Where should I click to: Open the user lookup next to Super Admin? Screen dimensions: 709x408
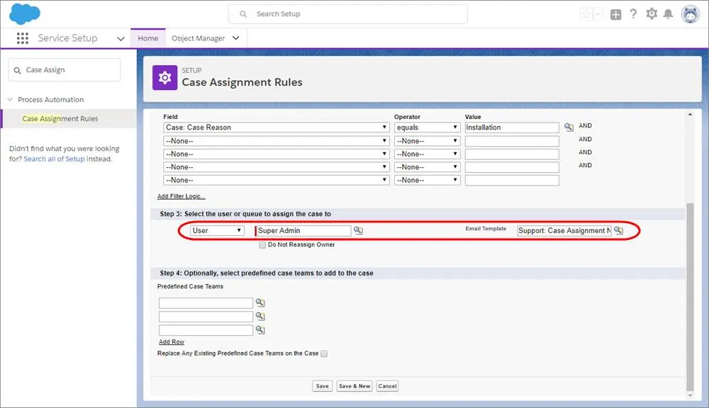[x=358, y=230]
